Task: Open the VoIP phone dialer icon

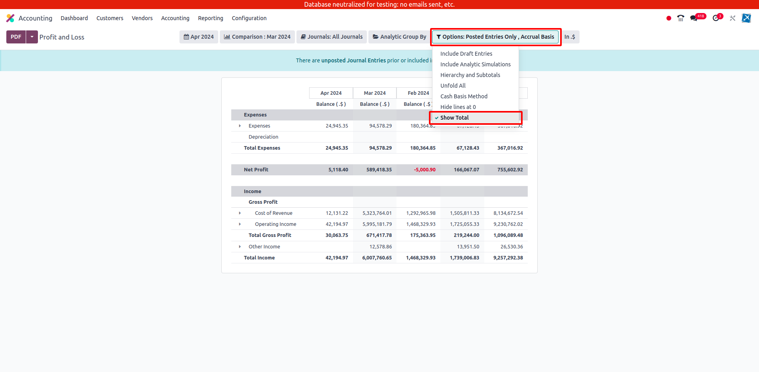Action: point(680,18)
